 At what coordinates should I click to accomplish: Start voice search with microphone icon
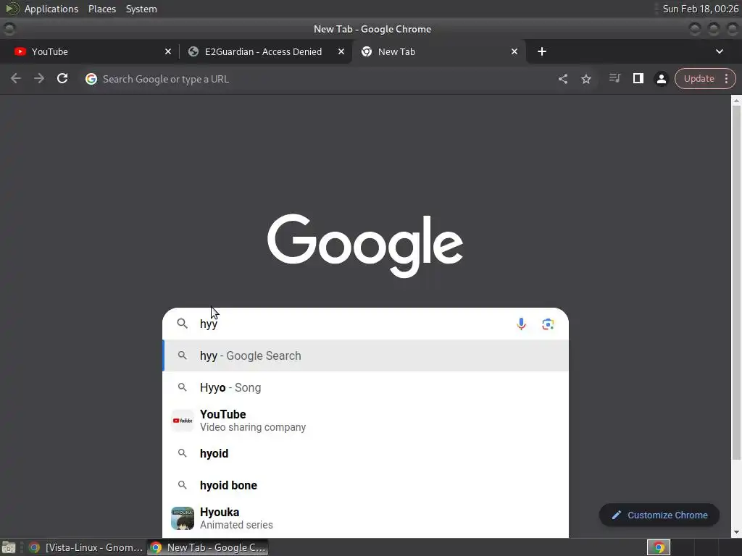(521, 324)
